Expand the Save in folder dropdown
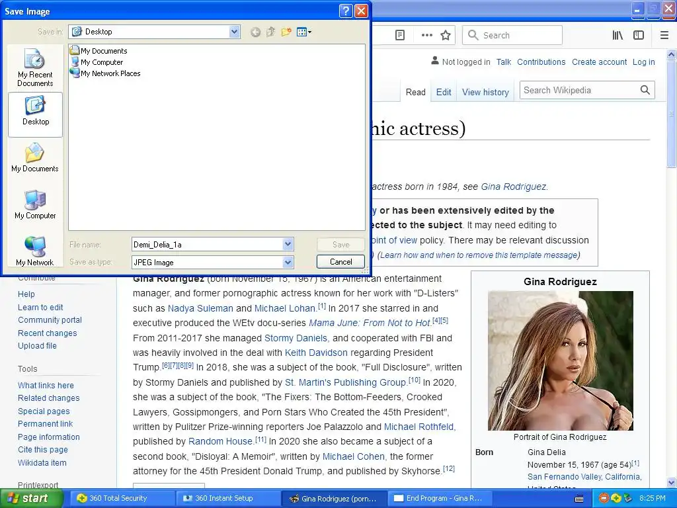The height and width of the screenshot is (508, 677). (234, 32)
